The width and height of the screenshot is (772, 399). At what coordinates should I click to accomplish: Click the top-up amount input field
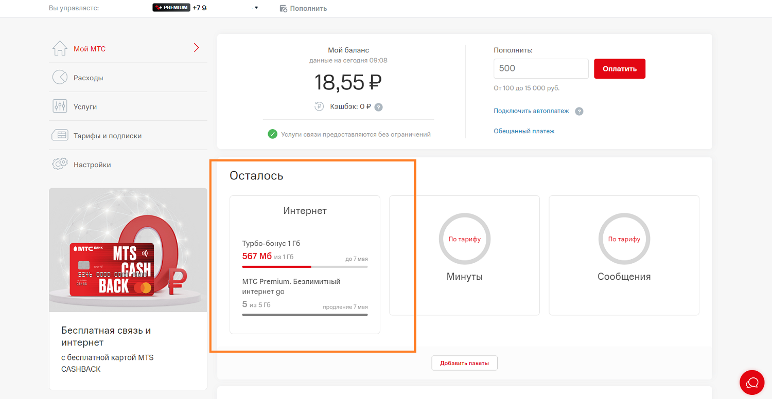541,68
